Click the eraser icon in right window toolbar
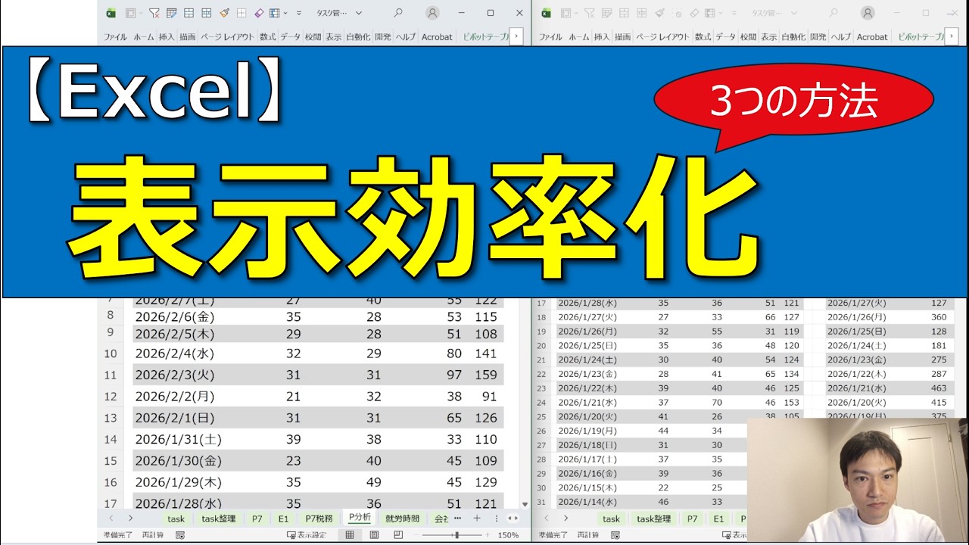Viewport: 969px width, 545px height. [694, 13]
